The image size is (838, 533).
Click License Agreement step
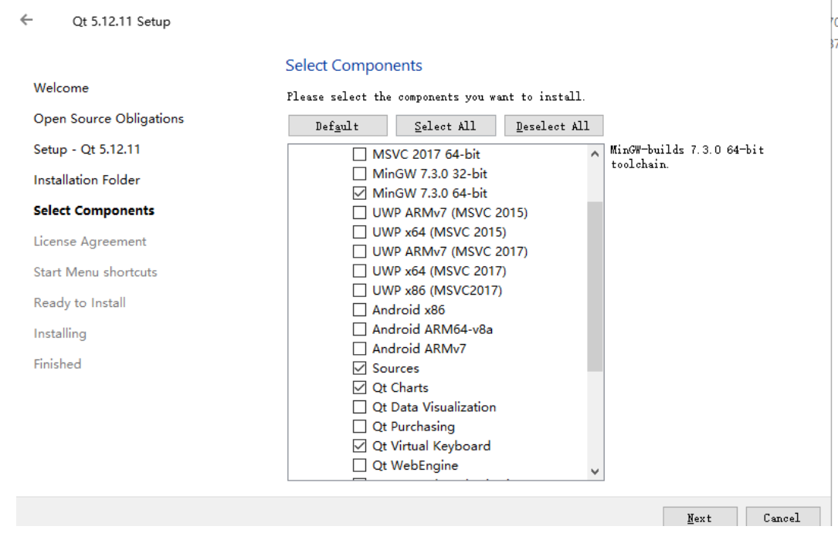[x=90, y=241]
